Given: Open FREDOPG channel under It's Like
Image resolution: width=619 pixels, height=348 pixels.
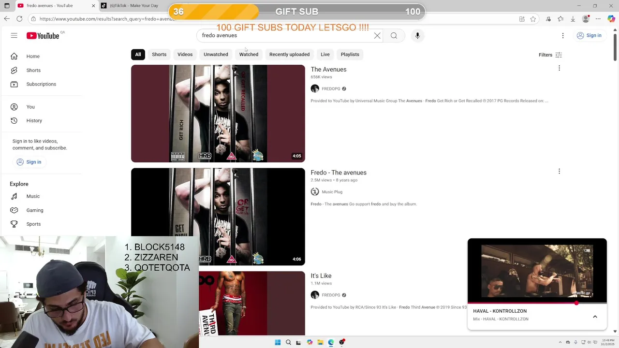Looking at the screenshot, I should [x=331, y=295].
